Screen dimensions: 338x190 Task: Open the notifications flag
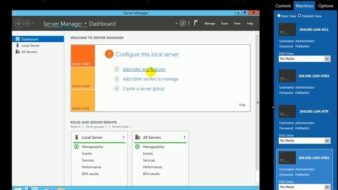[x=196, y=23]
